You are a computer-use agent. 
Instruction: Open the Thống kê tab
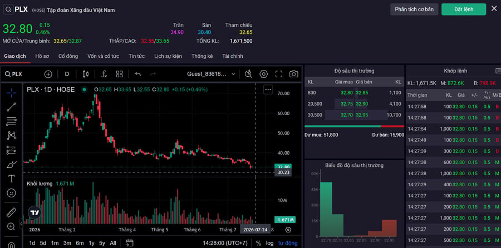202,56
